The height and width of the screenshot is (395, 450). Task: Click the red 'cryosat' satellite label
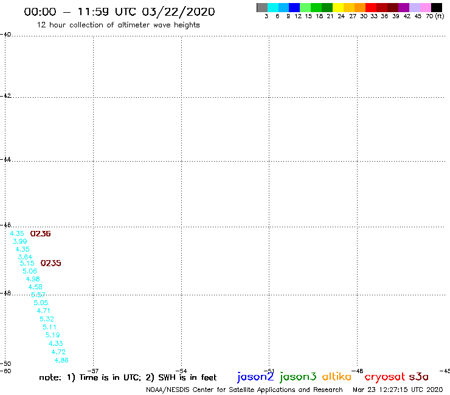pos(385,377)
